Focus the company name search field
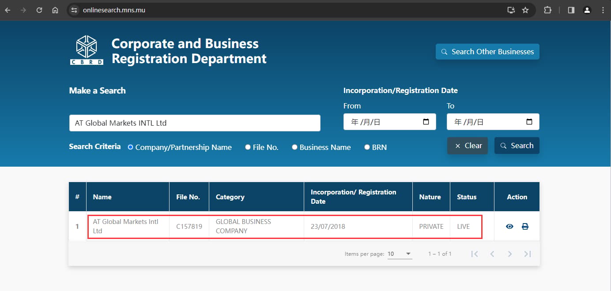Image resolution: width=611 pixels, height=291 pixels. click(195, 123)
